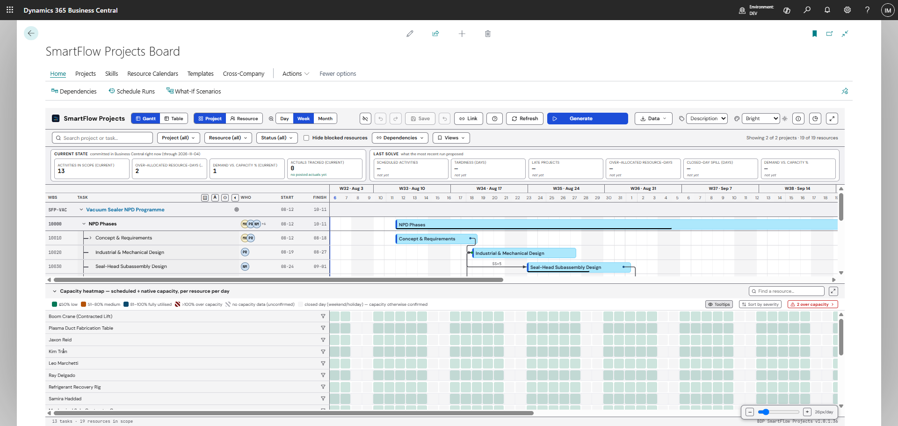Open the Status (all) filter dropdown
Viewport: 898px width, 426px height.
(277, 138)
